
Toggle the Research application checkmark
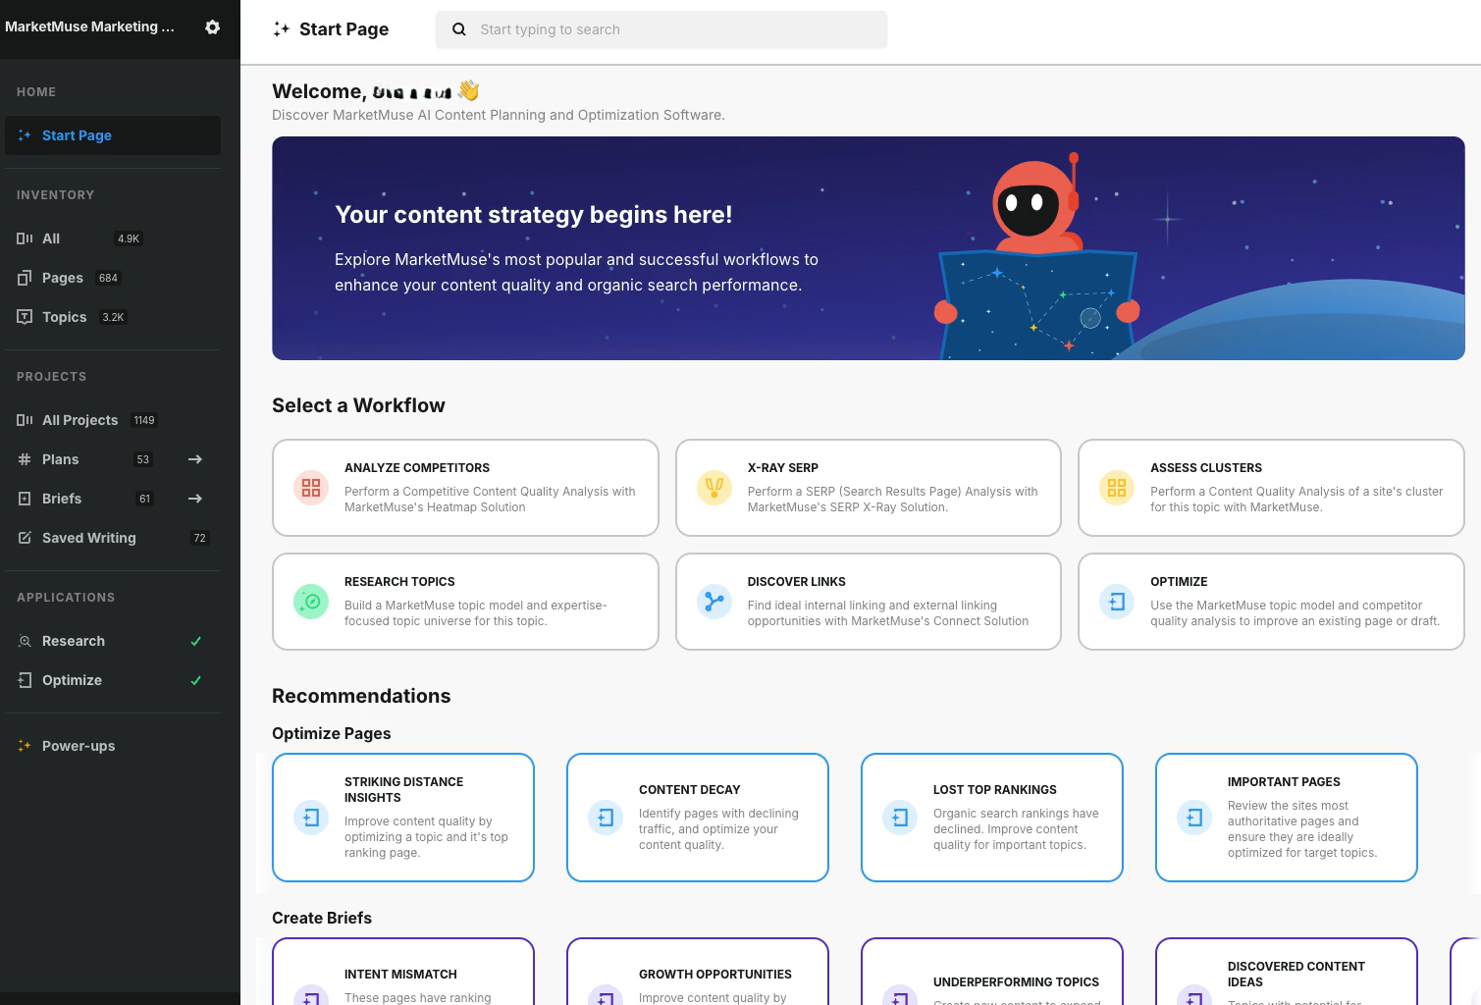pos(195,641)
